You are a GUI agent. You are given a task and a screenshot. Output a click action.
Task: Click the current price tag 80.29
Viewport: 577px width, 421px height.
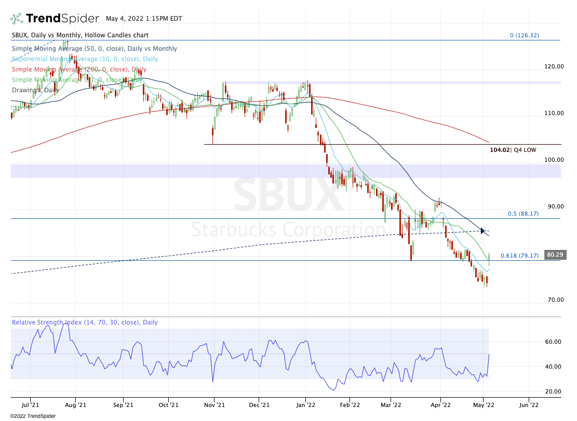click(x=555, y=255)
